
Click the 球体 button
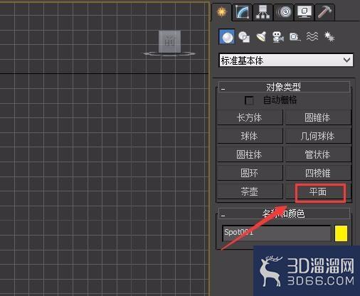(x=250, y=136)
